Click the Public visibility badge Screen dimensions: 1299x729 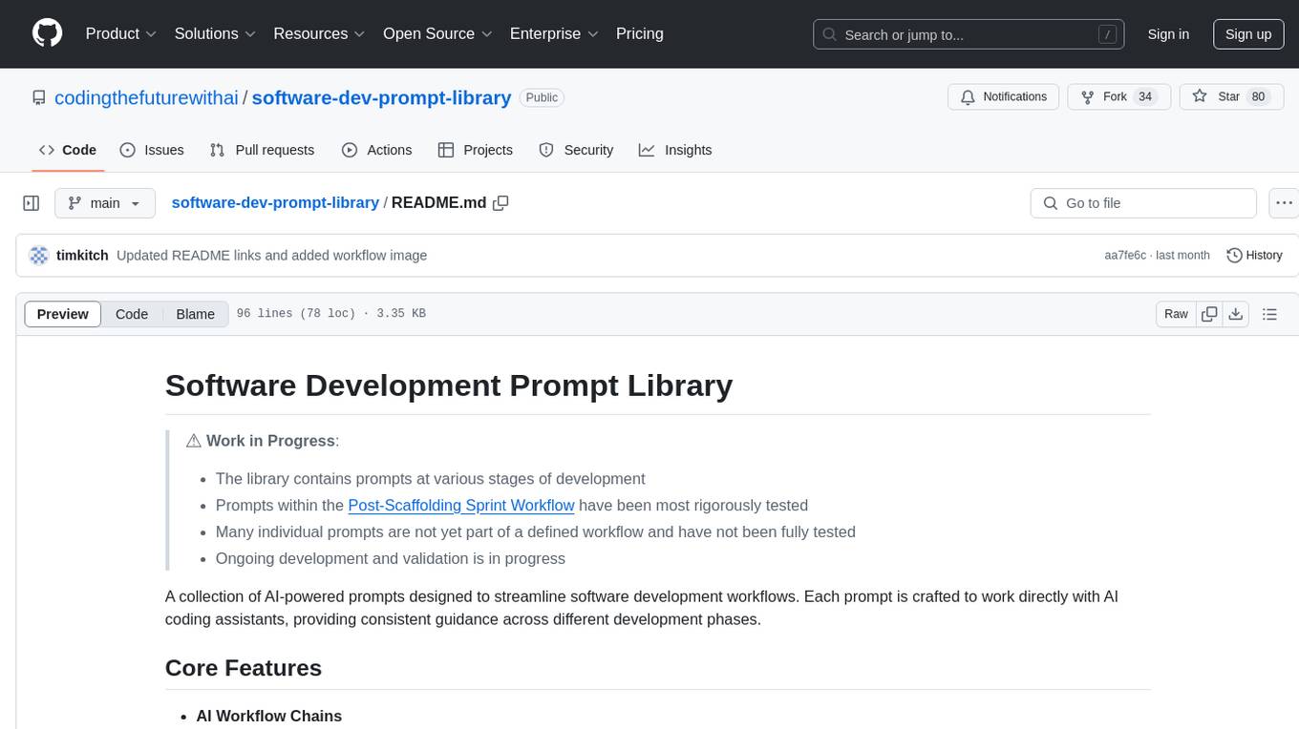coord(542,97)
